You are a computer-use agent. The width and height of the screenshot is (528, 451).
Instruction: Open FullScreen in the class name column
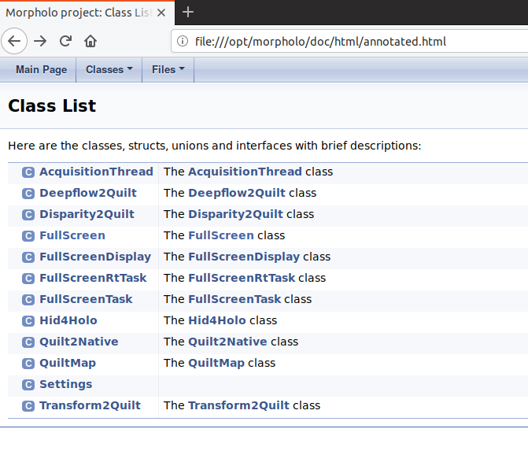point(72,235)
